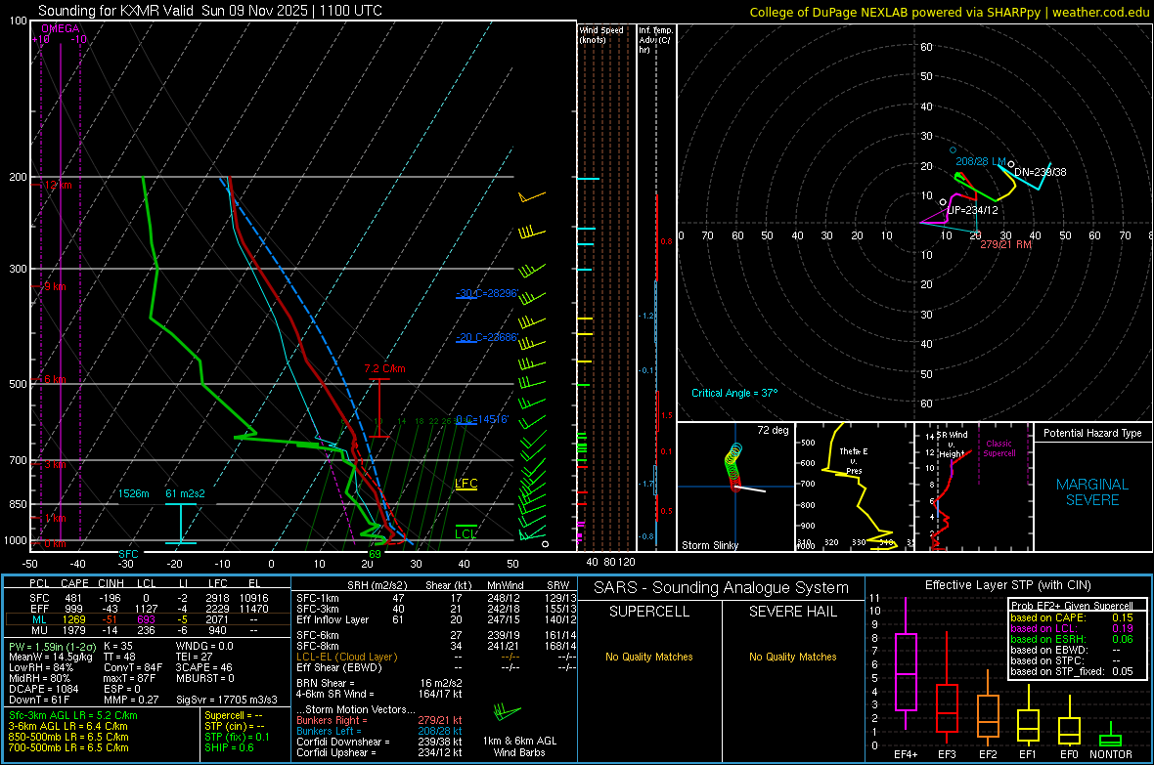The image size is (1154, 765).
Task: Click the "SHIP = 0.6" value
Action: (x=229, y=747)
